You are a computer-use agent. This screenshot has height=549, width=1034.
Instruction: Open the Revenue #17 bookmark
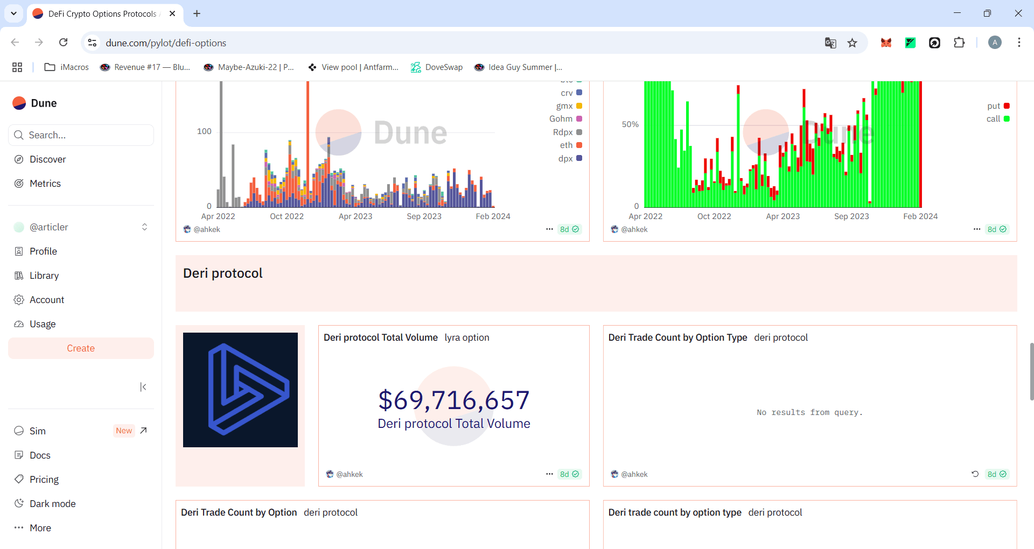click(x=145, y=67)
